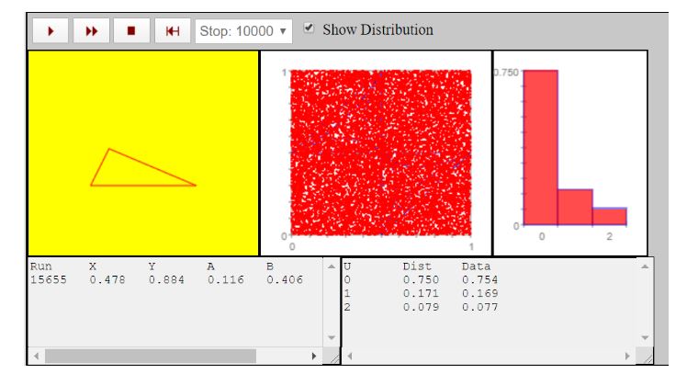Click the middle histogram bar
Viewport: 687px width, 385px height.
click(575, 207)
